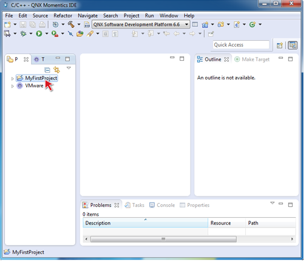
Task: Toggle Link with Editor in project explorer
Action: click(56, 70)
